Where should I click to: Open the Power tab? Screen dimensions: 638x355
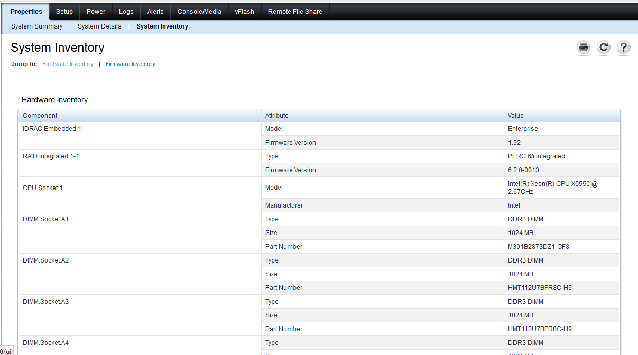pyautogui.click(x=96, y=11)
